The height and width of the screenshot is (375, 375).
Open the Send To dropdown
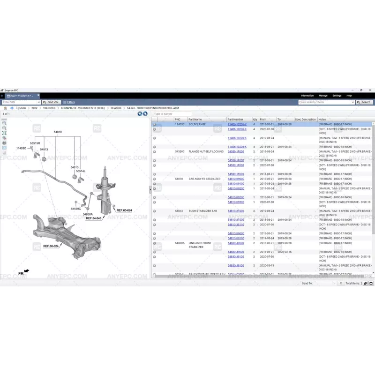[x=334, y=283]
